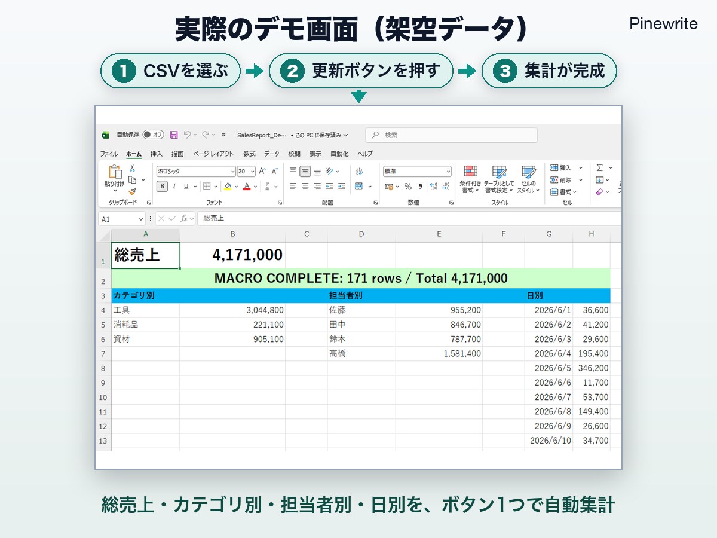Open Cell Styles (セルのスタイル) menu
The height and width of the screenshot is (538, 717).
pyautogui.click(x=528, y=179)
